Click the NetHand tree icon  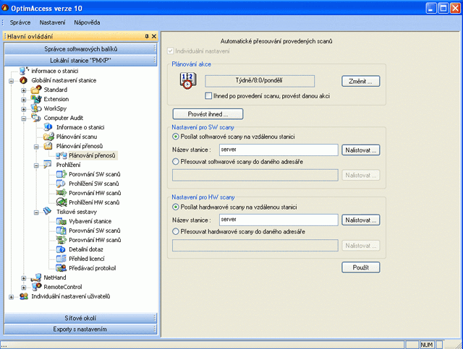click(36, 277)
